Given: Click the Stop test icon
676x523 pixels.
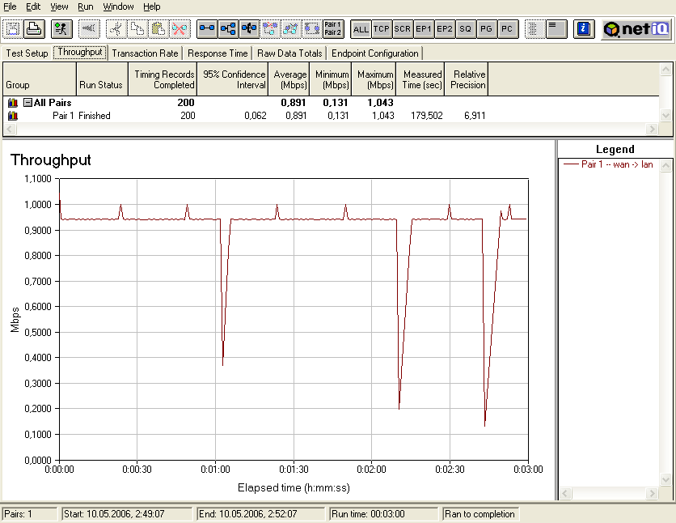Looking at the screenshot, I should coord(89,29).
